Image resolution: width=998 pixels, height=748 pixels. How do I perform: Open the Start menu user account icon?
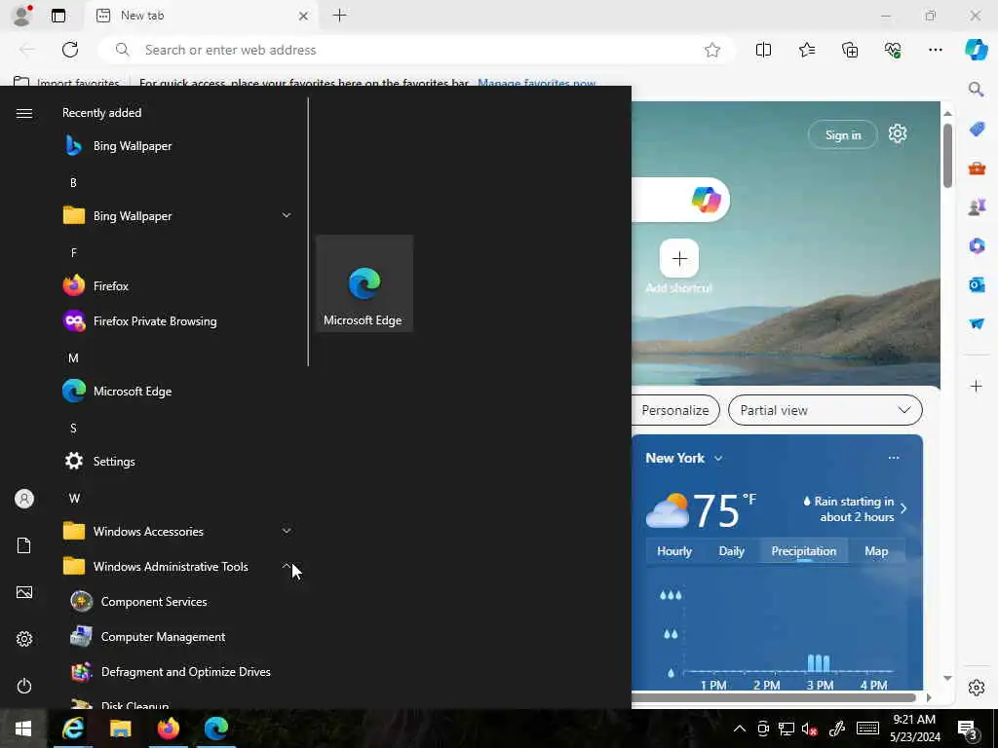tap(24, 499)
